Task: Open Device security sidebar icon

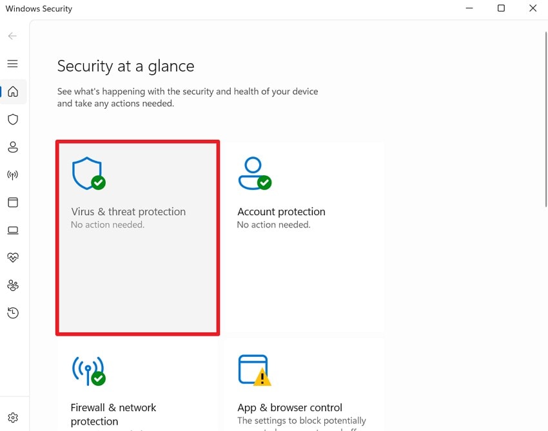Action: (13, 230)
